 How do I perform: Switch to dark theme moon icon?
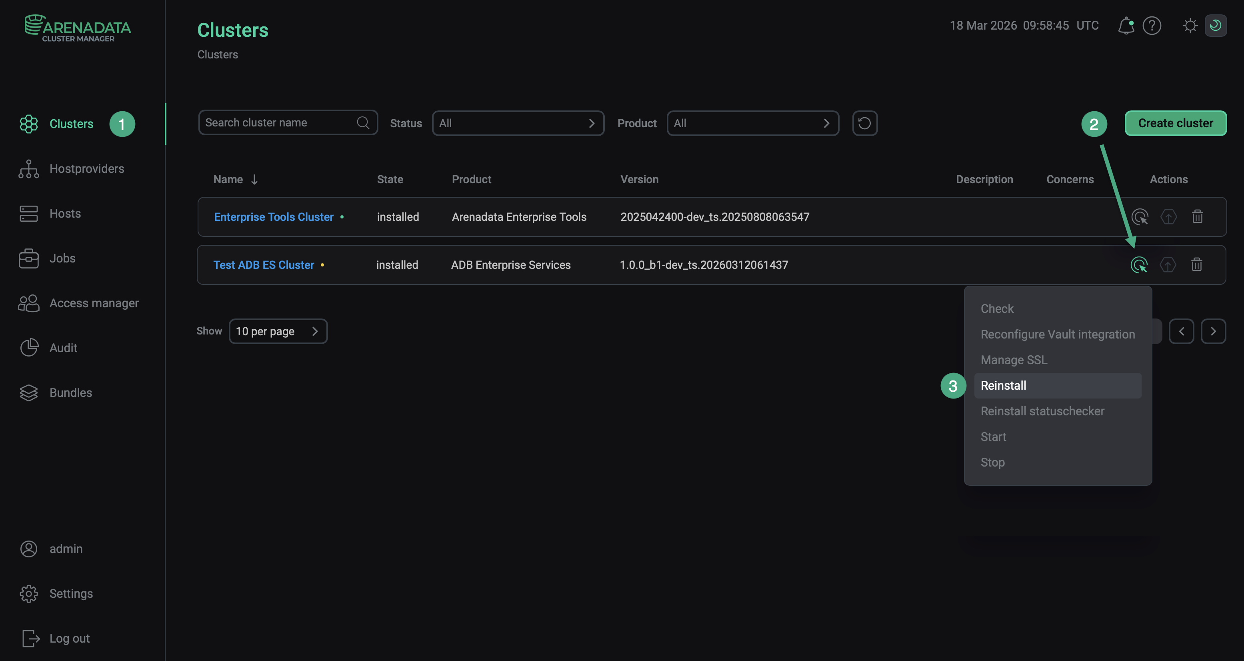pos(1216,26)
